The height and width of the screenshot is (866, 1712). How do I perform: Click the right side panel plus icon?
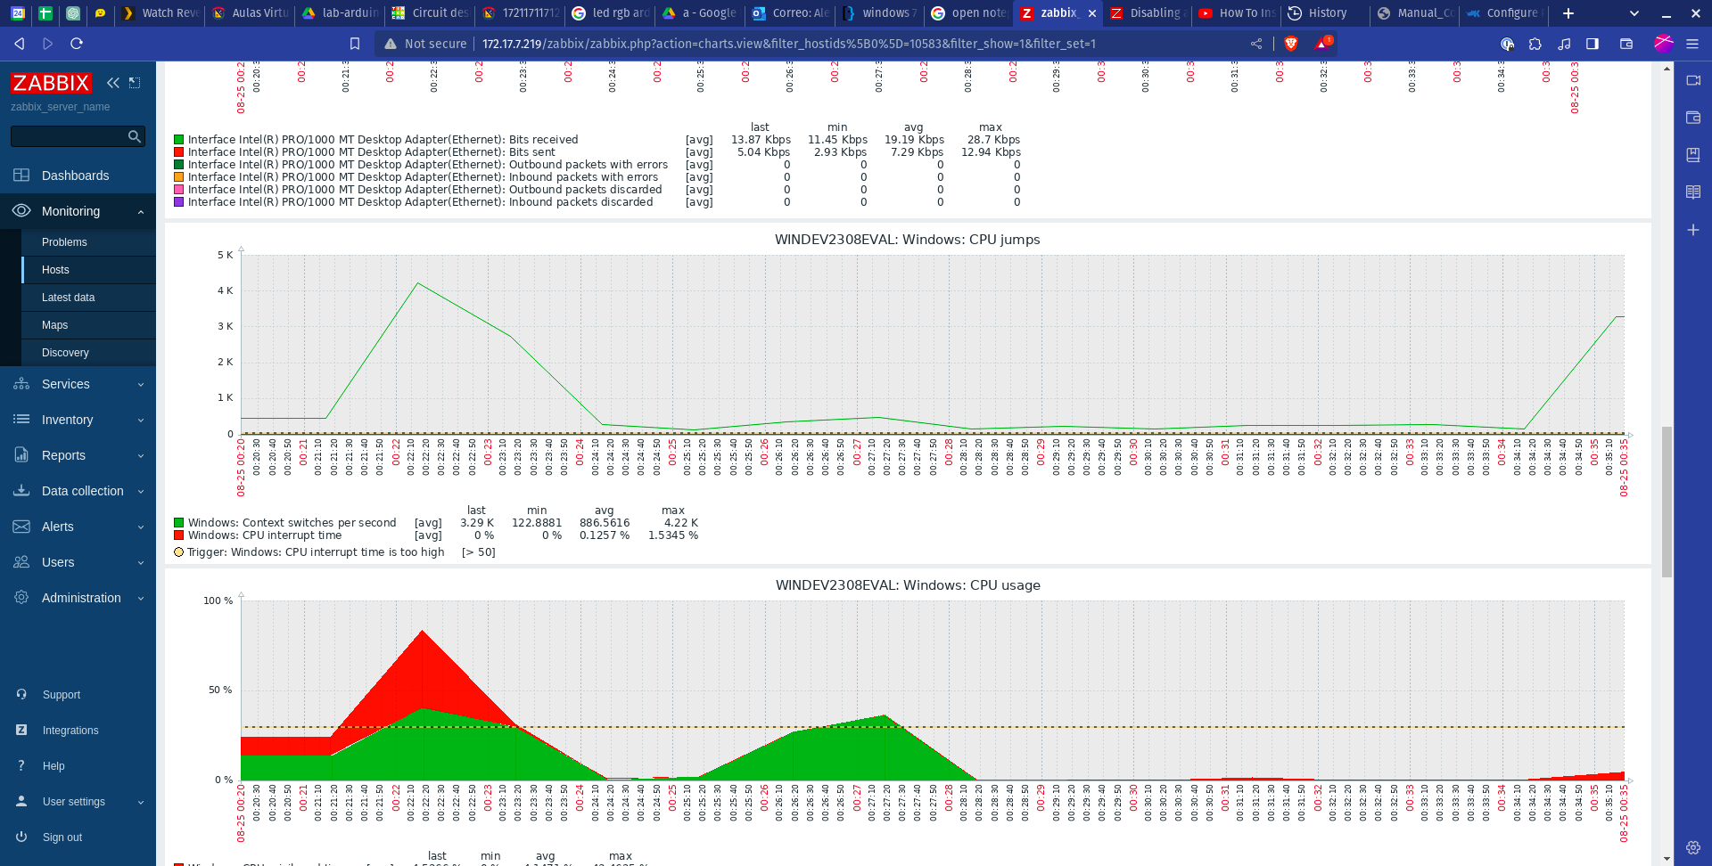[1693, 230]
